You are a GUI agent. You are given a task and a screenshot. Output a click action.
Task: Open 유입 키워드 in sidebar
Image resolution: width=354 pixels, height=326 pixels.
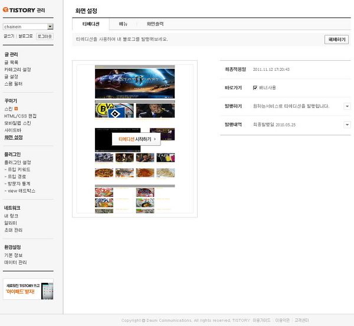[x=17, y=169]
